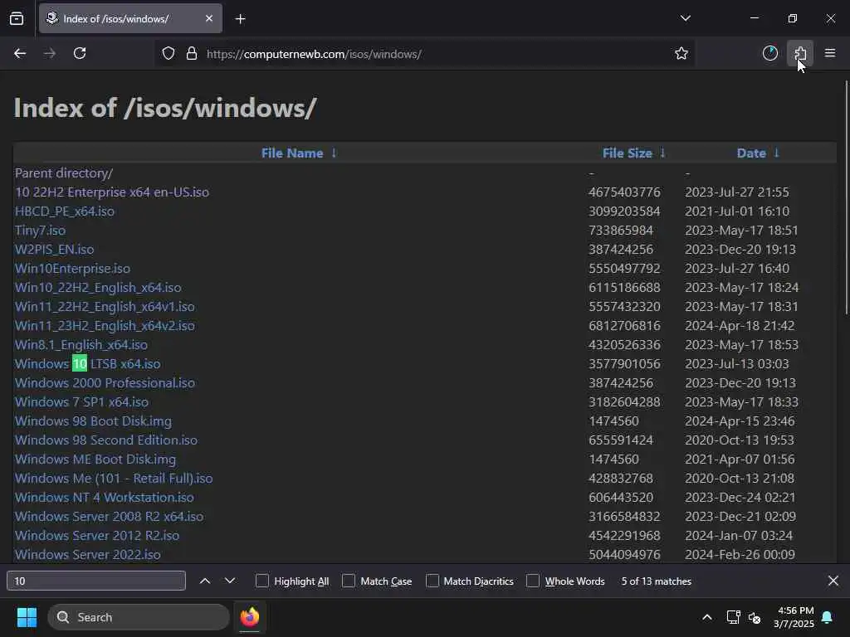Open clock showing 4:56 PM

[794, 617]
